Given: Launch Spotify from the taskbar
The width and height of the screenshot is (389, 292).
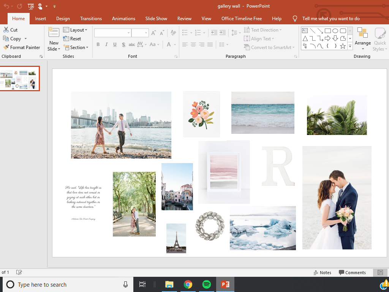Looking at the screenshot, I should point(206,284).
